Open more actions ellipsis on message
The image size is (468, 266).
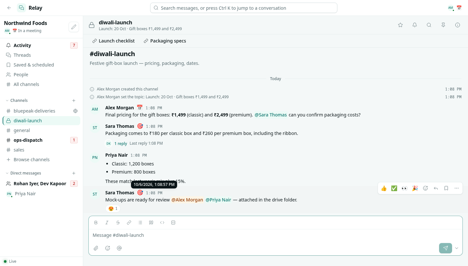(x=457, y=188)
